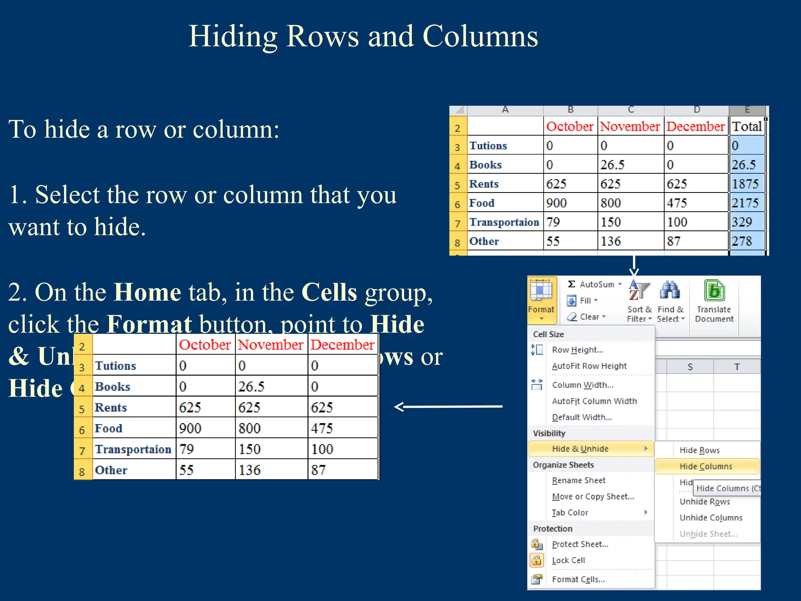Click the Sort & Filter funnel icon
Image resolution: width=801 pixels, height=601 pixels.
pos(639,291)
